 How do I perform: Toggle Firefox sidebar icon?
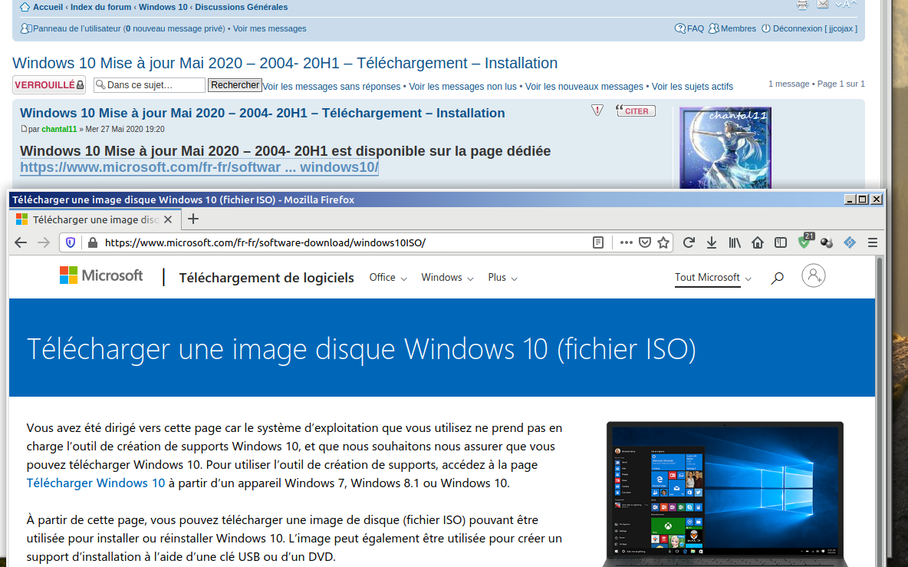tap(781, 242)
